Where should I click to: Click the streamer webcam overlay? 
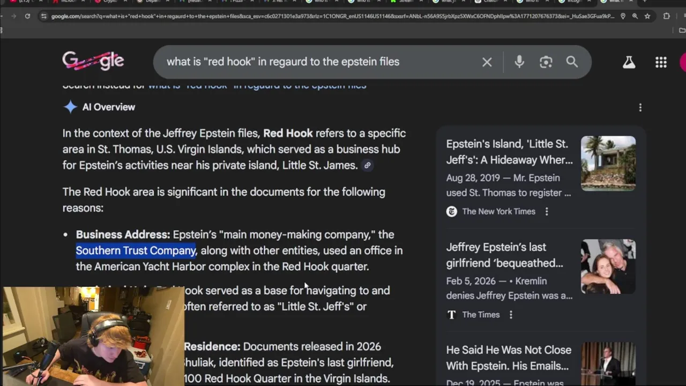coord(92,336)
